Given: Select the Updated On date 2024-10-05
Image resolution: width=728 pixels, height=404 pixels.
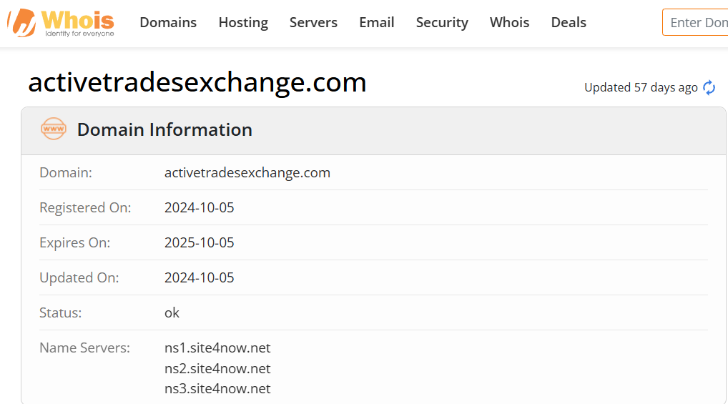Looking at the screenshot, I should point(200,277).
